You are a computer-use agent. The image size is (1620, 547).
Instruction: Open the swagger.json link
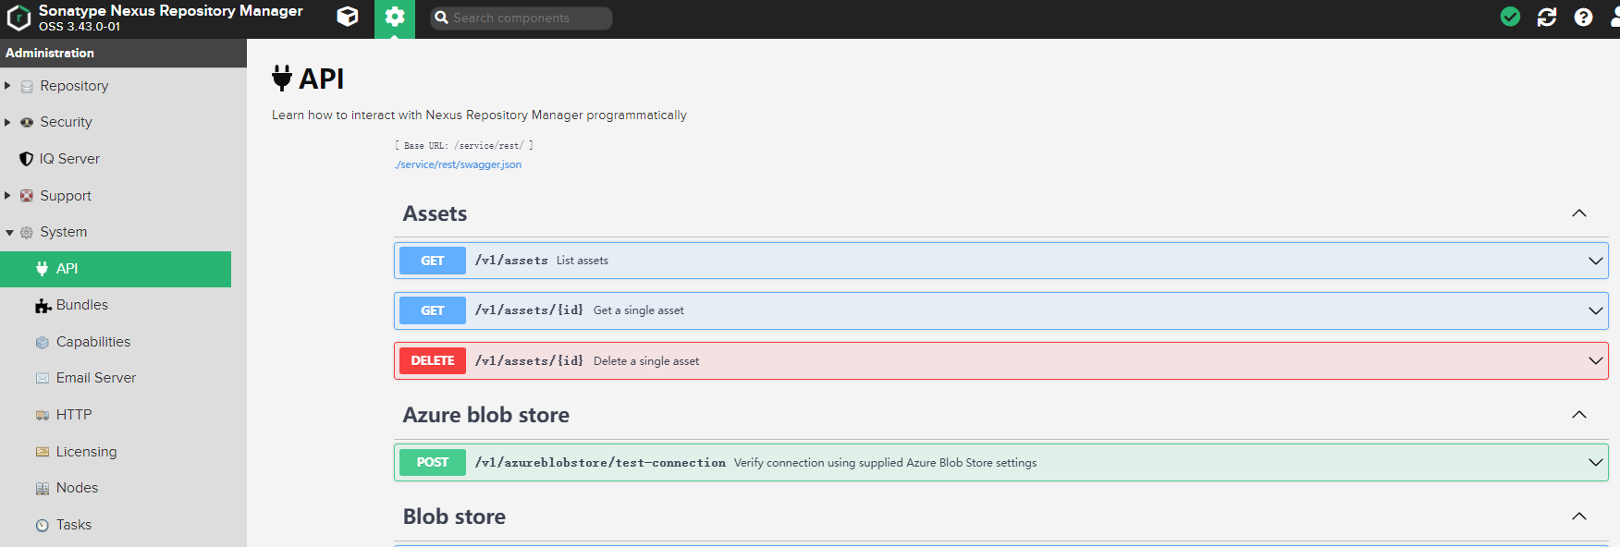[x=459, y=164]
